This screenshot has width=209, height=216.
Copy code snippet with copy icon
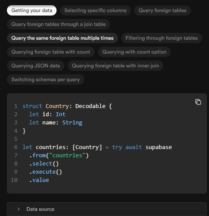coord(198,102)
